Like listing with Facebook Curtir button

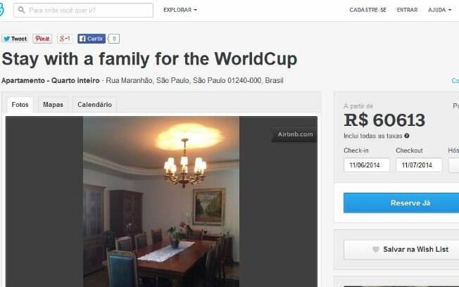(92, 39)
